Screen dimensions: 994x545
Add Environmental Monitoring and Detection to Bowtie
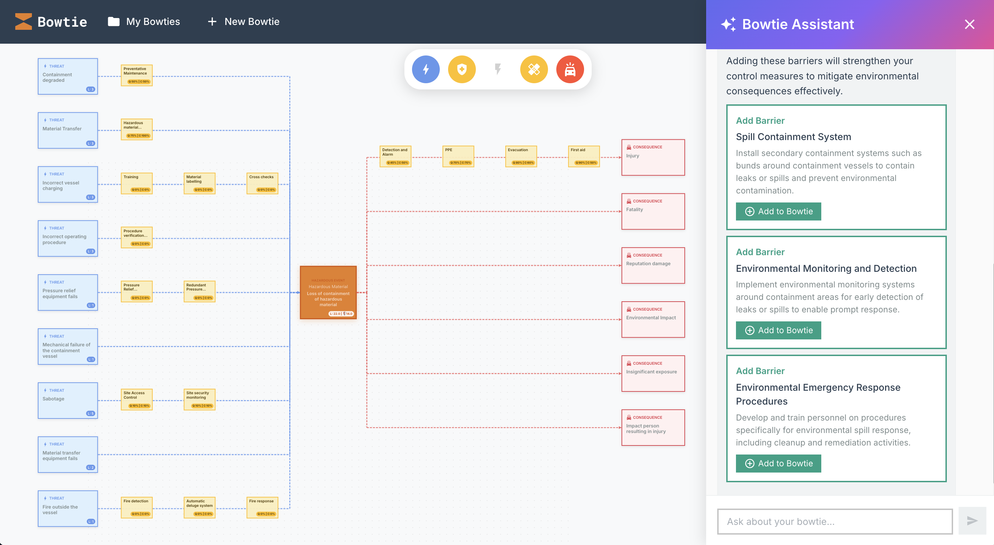[x=778, y=330]
